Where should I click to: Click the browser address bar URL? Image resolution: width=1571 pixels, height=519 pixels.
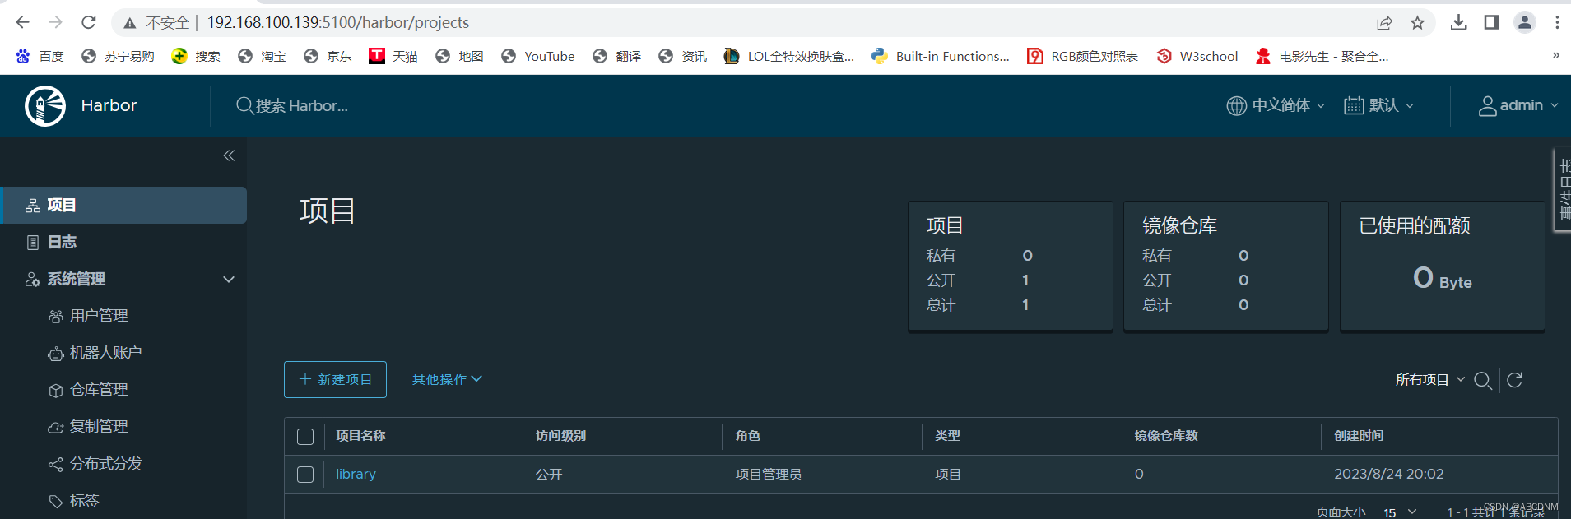point(337,23)
